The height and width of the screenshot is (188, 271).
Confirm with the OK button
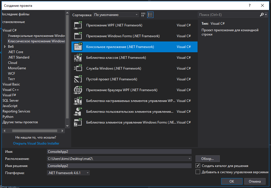pos(232,181)
